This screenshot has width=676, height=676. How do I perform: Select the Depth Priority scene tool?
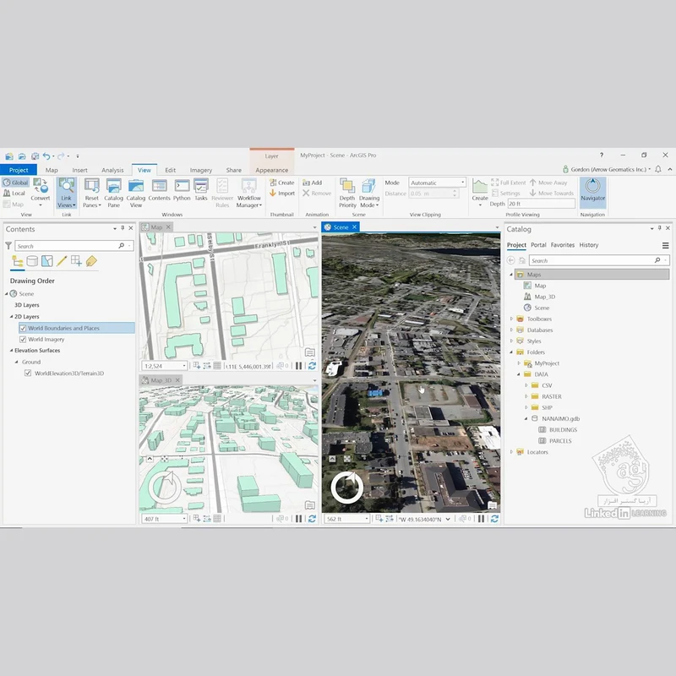coord(347,192)
